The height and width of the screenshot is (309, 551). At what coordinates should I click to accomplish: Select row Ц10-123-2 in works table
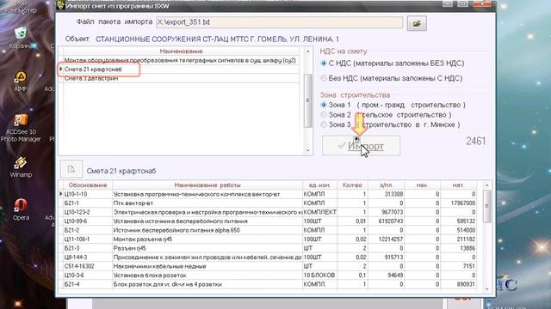[269, 212]
